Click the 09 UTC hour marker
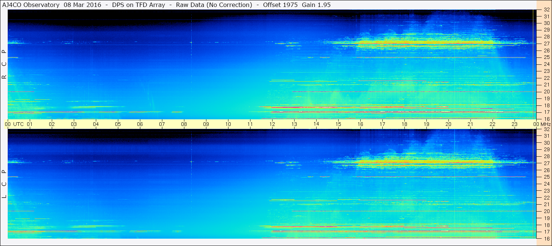 tap(206, 124)
